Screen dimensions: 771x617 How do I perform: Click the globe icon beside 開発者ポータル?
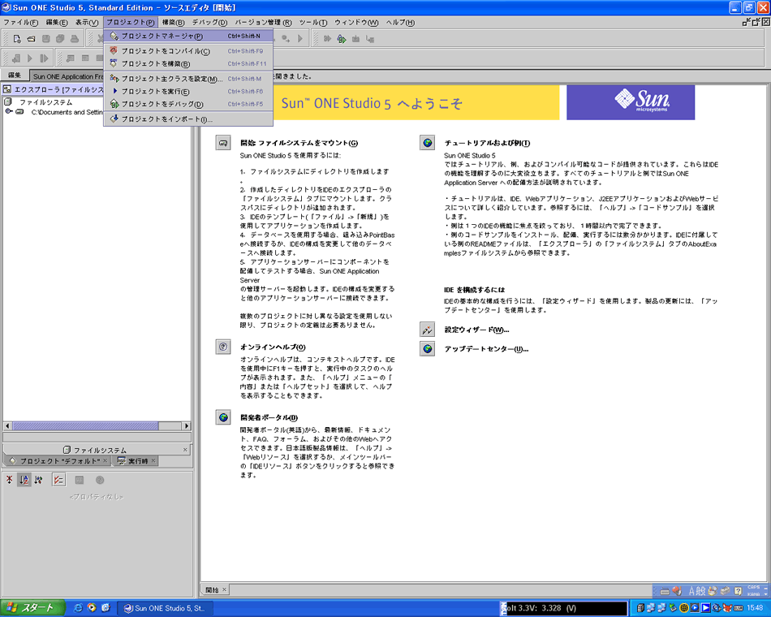point(223,417)
